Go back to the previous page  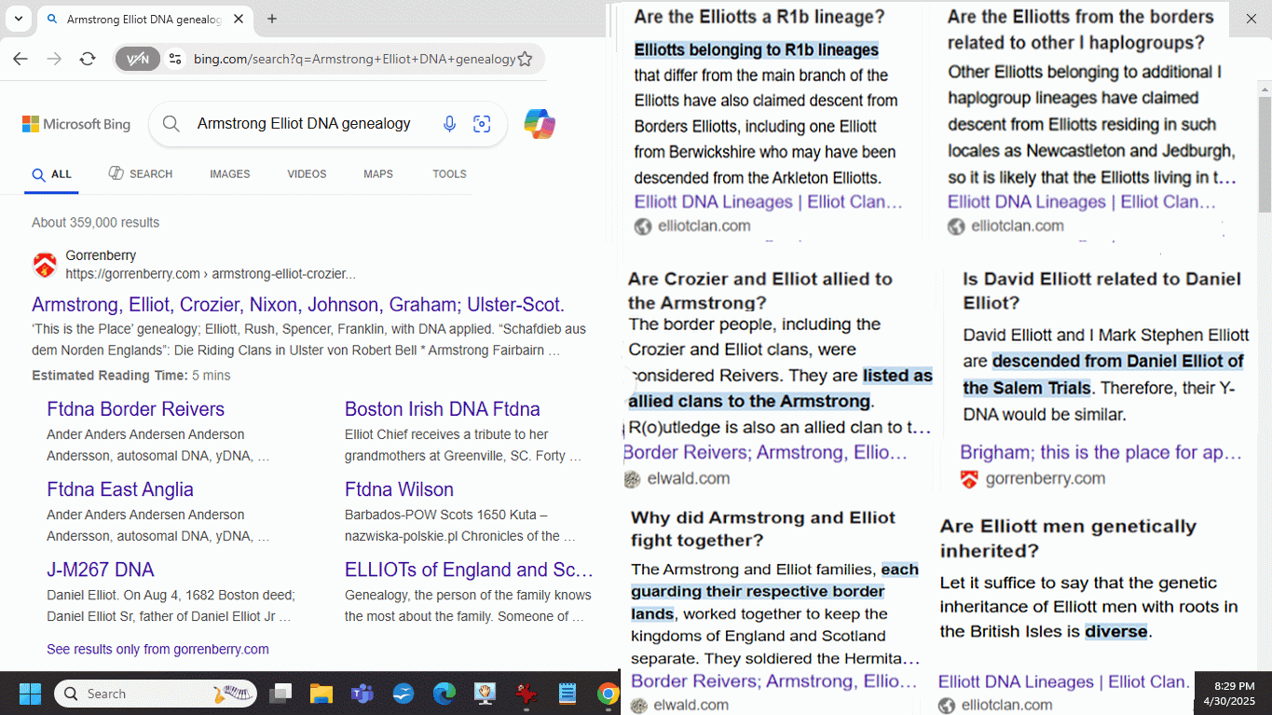point(21,59)
